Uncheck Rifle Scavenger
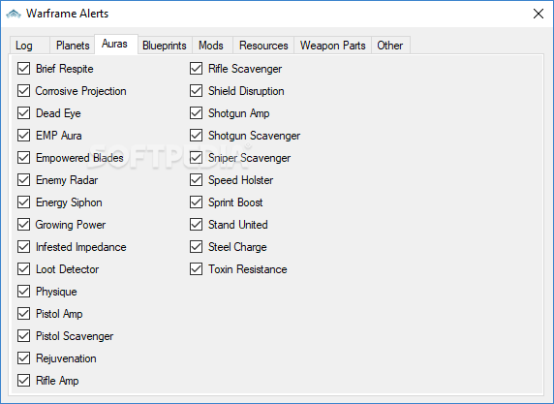This screenshot has height=404, width=554. click(x=196, y=69)
